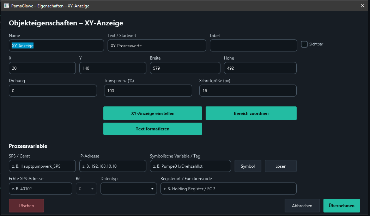Open the Bit dropdown
This screenshot has width=370, height=216.
click(86, 189)
